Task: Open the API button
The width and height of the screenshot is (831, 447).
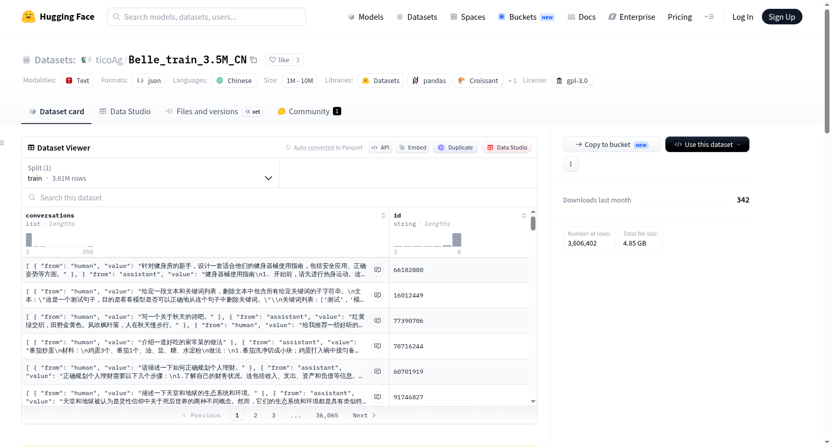Action: (380, 147)
